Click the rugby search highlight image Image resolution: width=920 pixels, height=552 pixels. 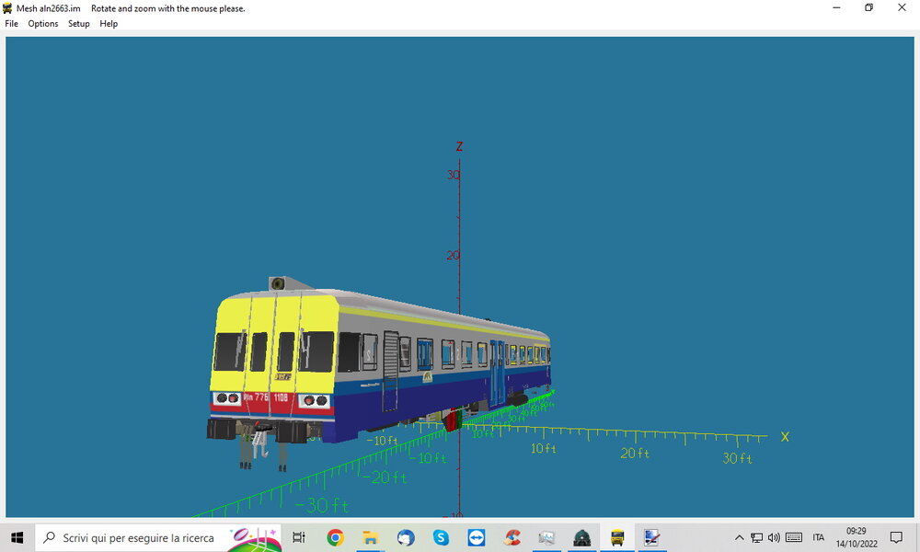(x=255, y=539)
